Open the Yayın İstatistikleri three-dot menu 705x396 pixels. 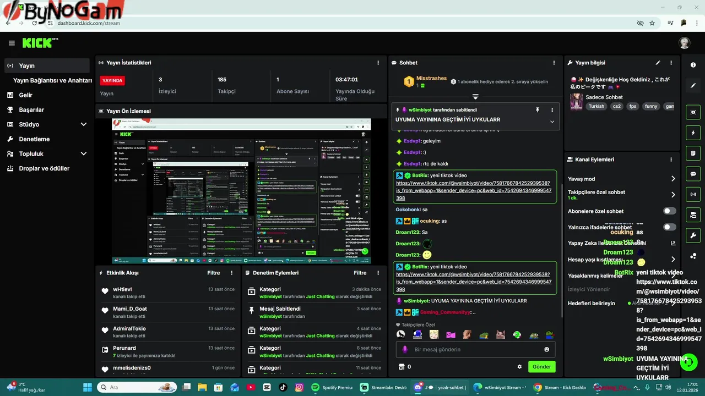(378, 63)
